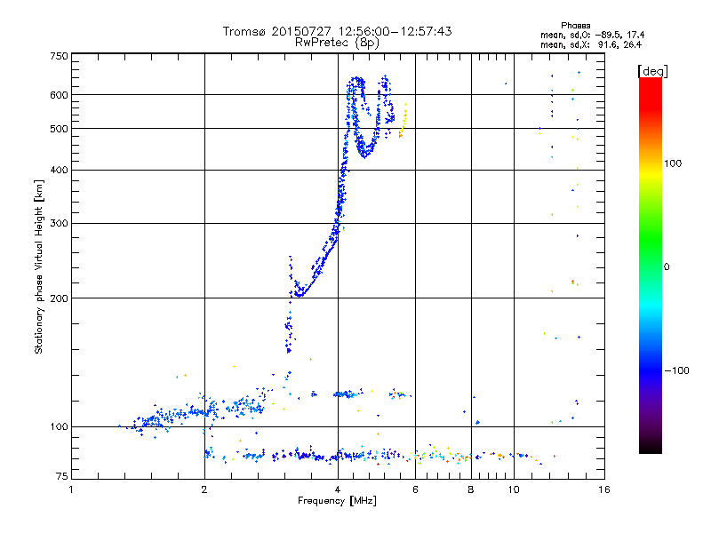Click the 'mean, sd,O: -89.5, 17.4' text

click(592, 35)
